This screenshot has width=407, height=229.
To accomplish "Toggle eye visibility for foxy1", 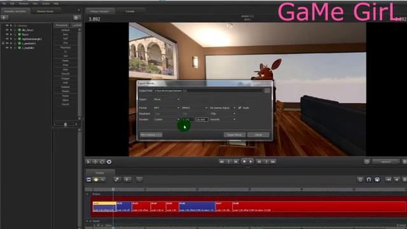I will pos(7,34).
